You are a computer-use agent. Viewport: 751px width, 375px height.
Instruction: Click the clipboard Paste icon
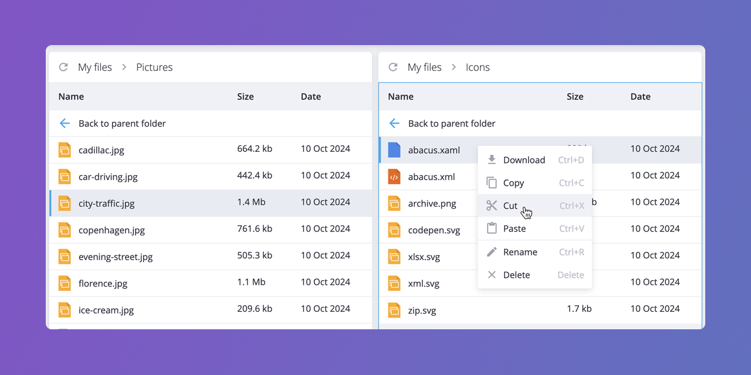pos(492,229)
